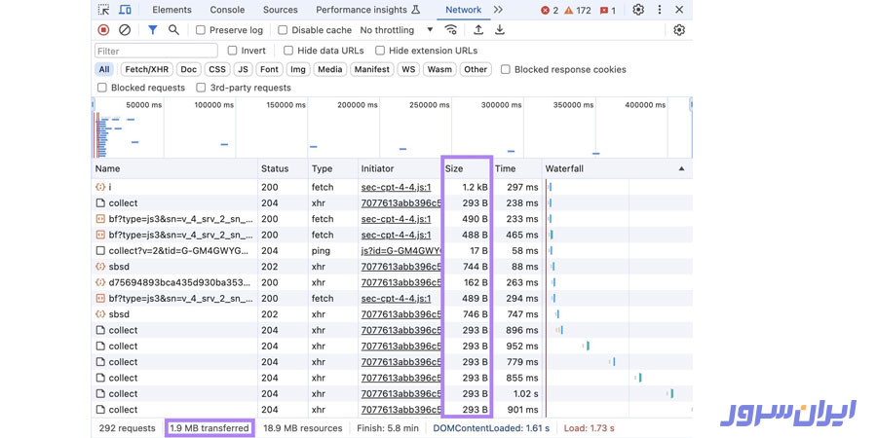Screen dimensions: 877x438
Task: Toggle the device toolbar icon
Action: pyautogui.click(x=125, y=10)
